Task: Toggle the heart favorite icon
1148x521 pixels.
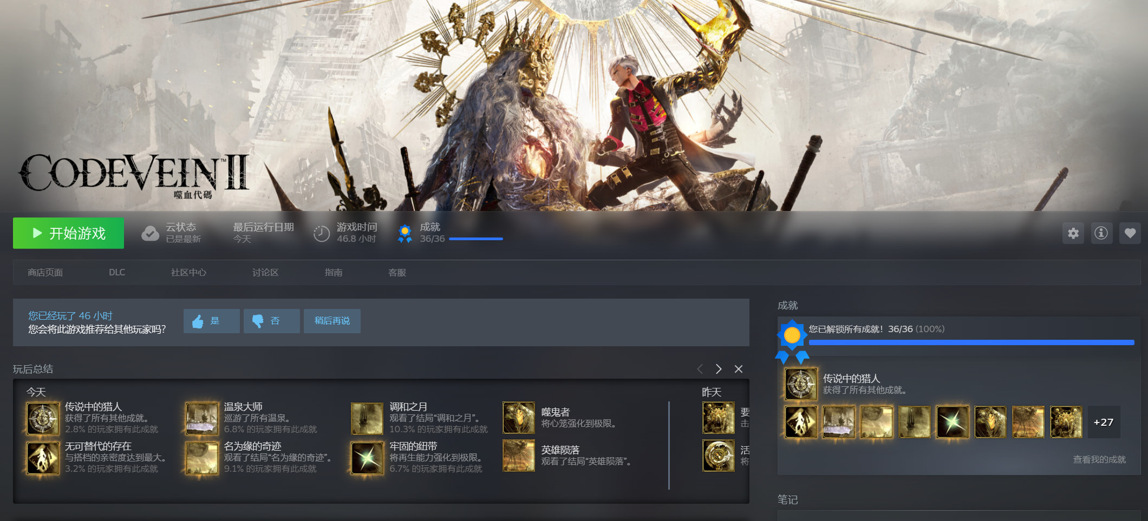Action: coord(1130,233)
